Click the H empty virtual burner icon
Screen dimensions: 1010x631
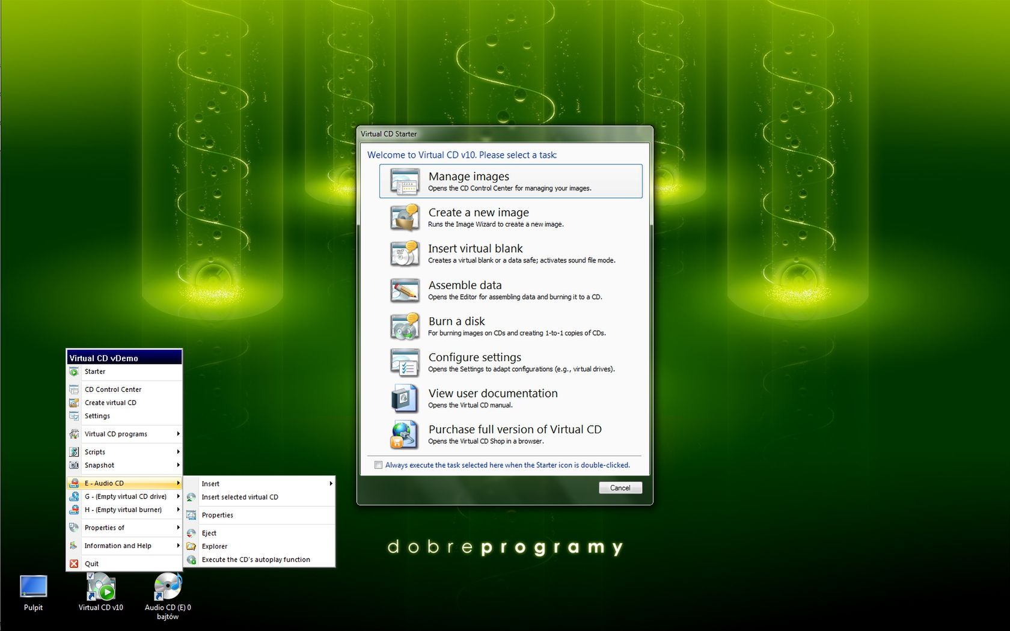(x=74, y=510)
